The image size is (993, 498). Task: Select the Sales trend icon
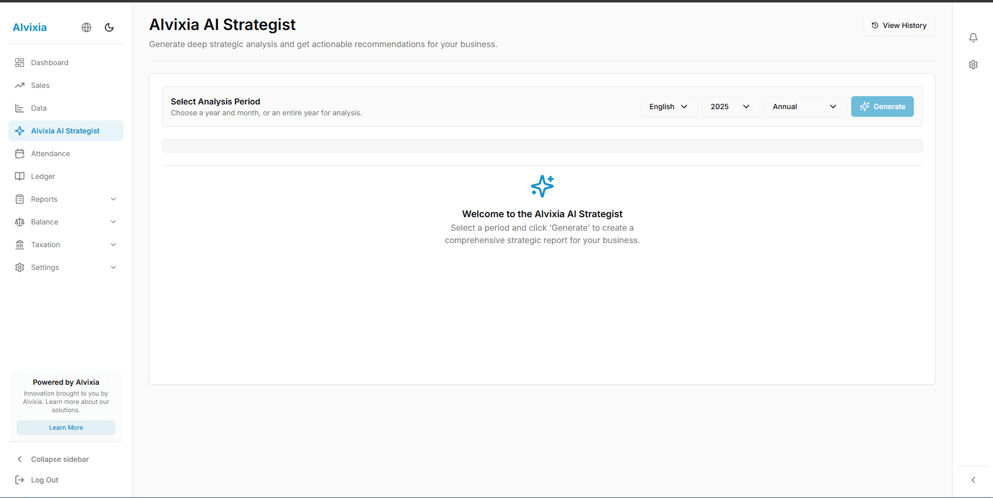[20, 85]
